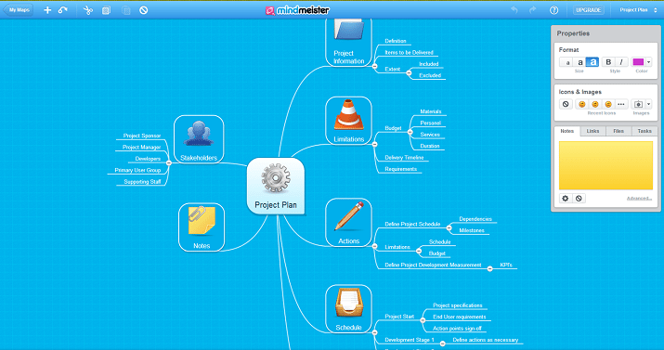This screenshot has height=350, width=664.
Task: Click the remove icon button in Icons & Images
Action: (x=566, y=104)
